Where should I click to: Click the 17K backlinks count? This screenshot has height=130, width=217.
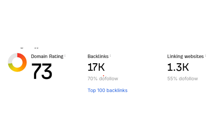[x=96, y=67]
